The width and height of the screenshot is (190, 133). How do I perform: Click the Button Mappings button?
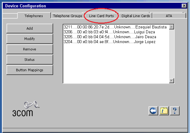click(30, 70)
